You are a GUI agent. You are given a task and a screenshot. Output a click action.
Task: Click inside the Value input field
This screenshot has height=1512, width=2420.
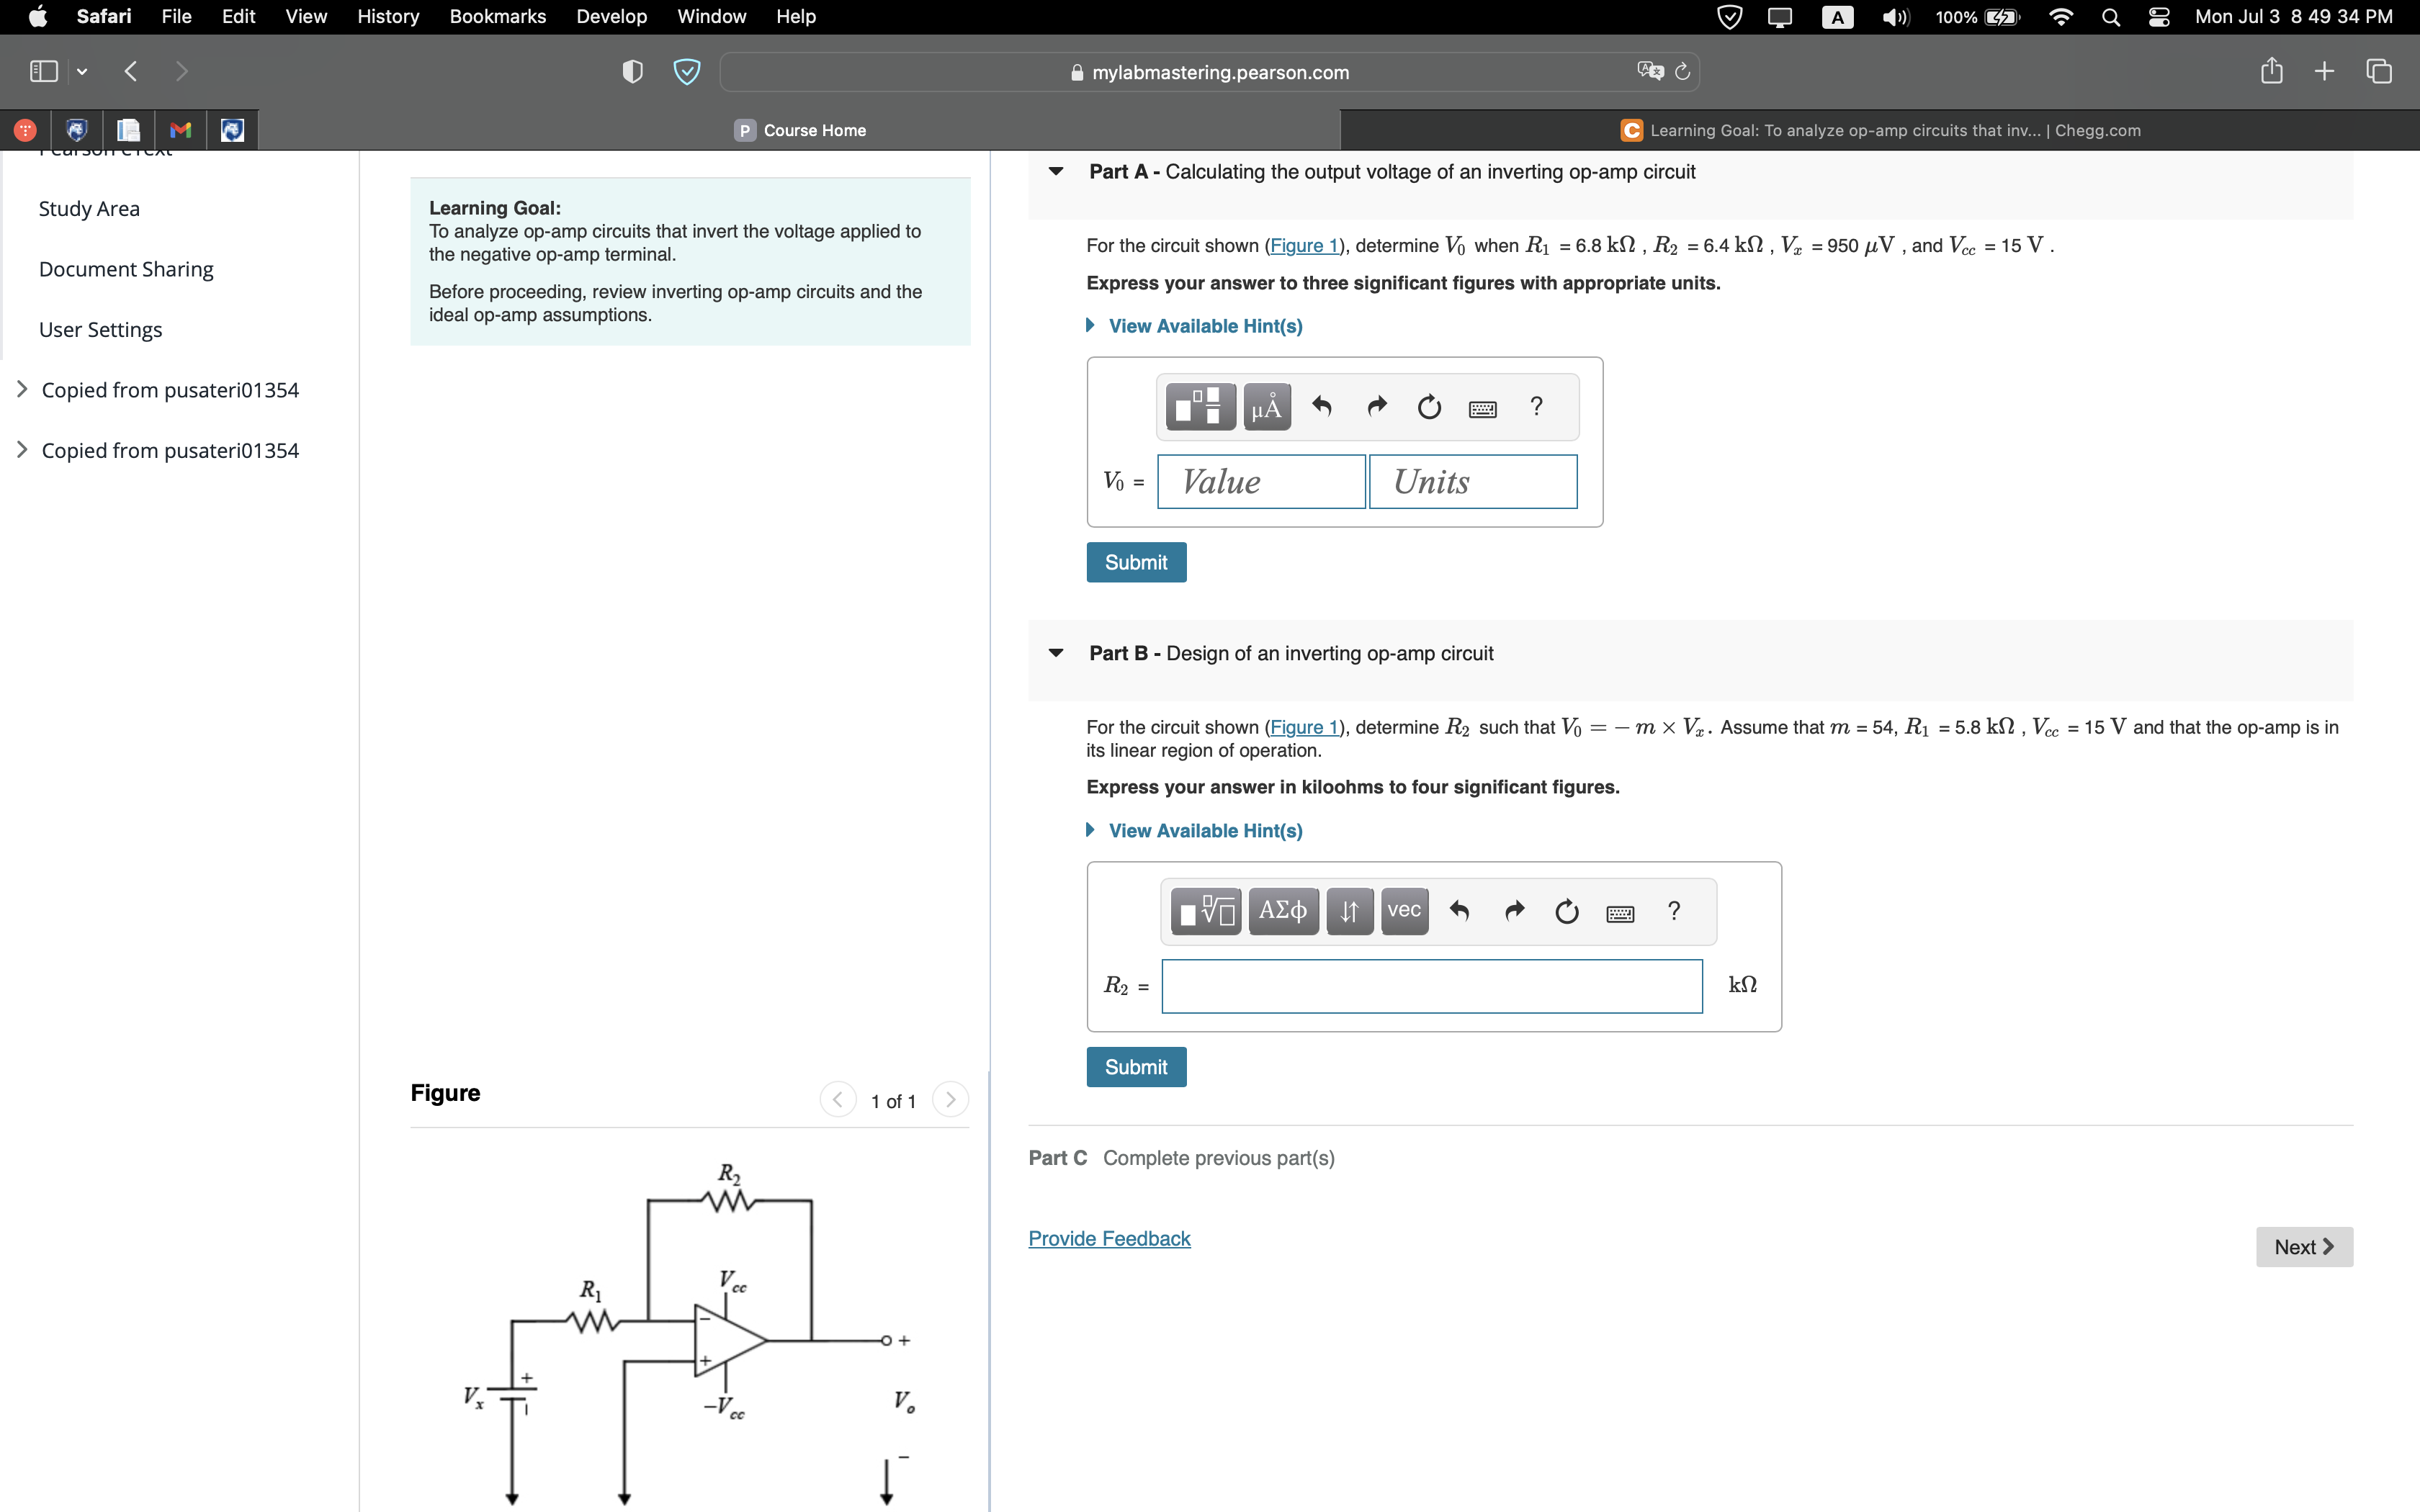(x=1259, y=481)
